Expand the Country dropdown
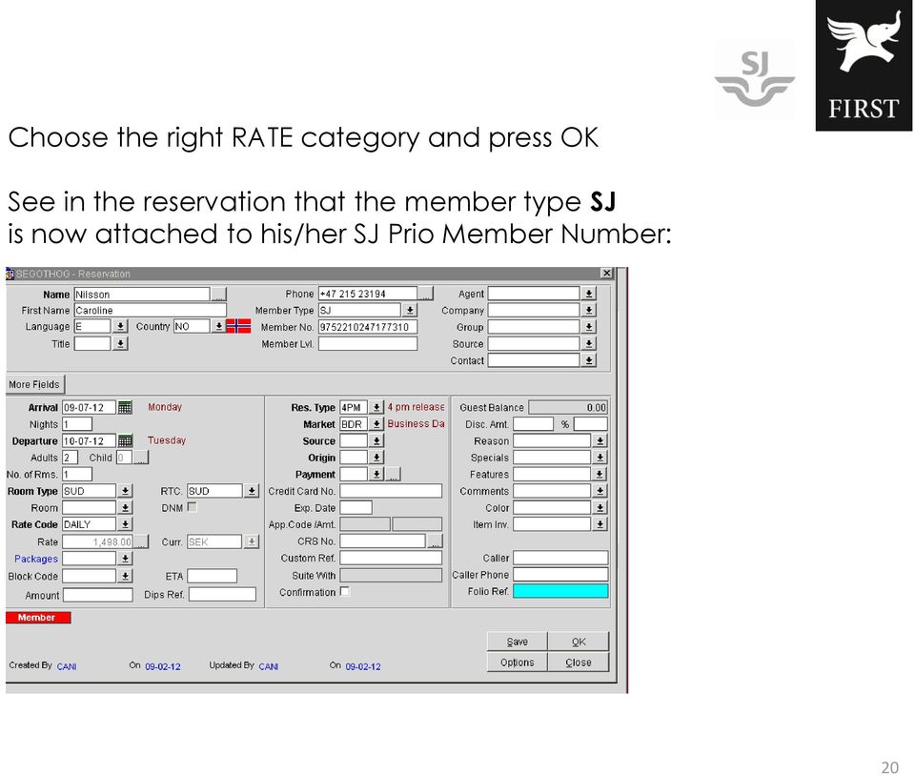The height and width of the screenshot is (775, 915). point(218,326)
